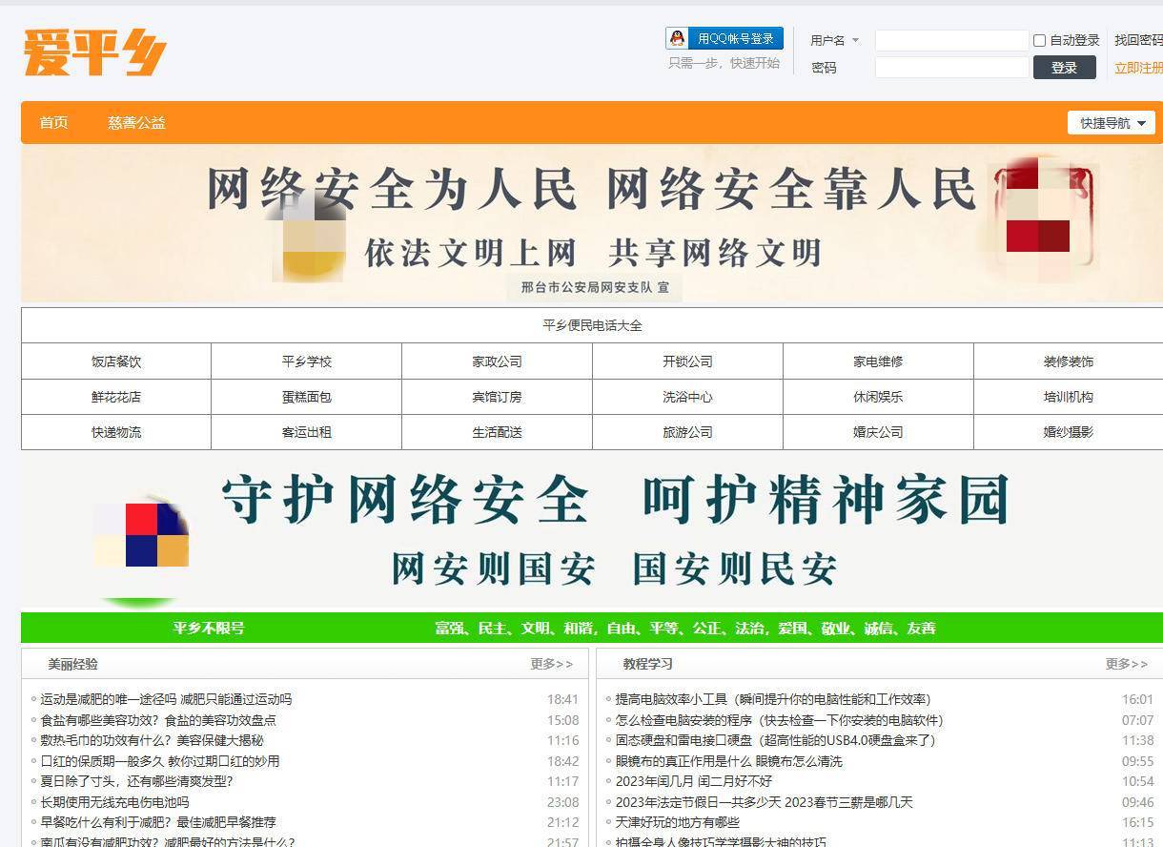Open the 慈善公益 section

[x=135, y=122]
